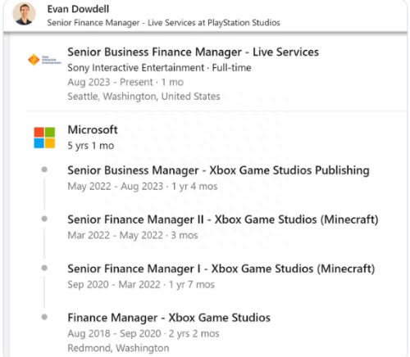Click the Microsoft four-color logo

[x=44, y=138]
